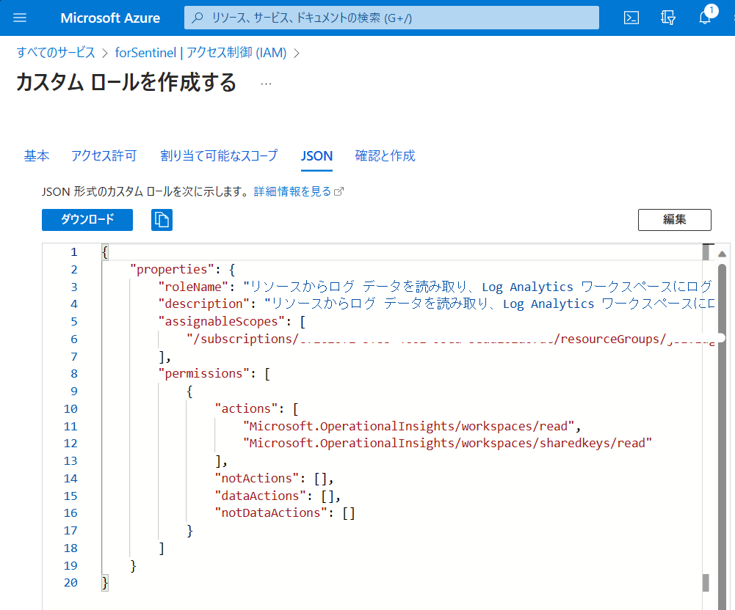Copy JSON to clipboard icon
This screenshot has width=735, height=610.
[x=162, y=219]
